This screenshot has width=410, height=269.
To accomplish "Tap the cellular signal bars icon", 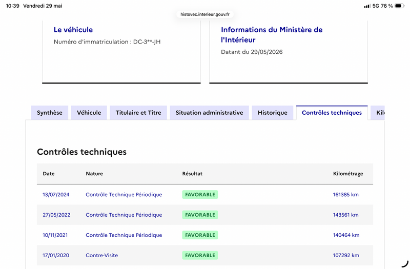I will point(367,6).
